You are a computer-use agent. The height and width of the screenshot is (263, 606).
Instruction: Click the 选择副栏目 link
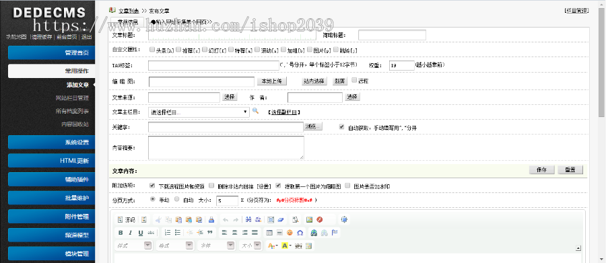[x=284, y=112]
